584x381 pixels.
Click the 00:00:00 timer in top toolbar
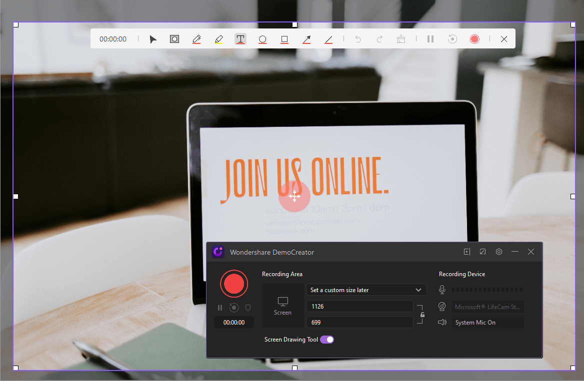(x=113, y=39)
